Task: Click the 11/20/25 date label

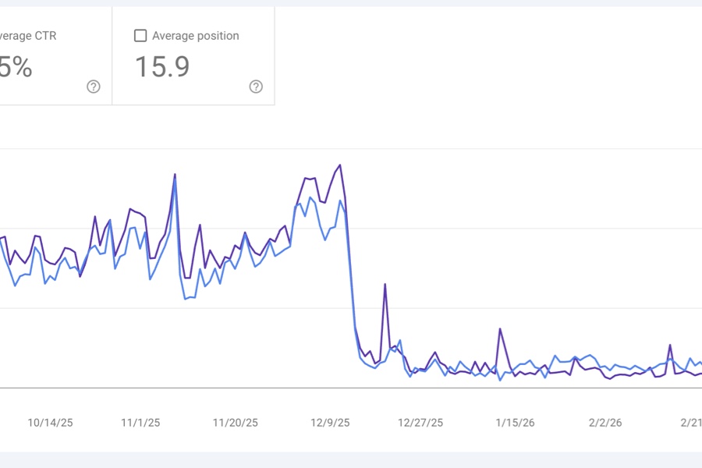Action: 236,423
